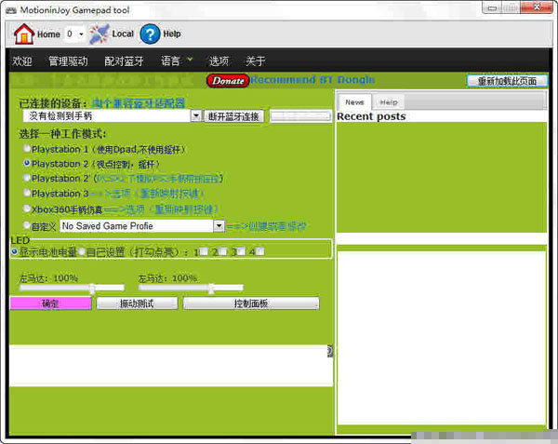Open the 关于 menu item
The width and height of the screenshot is (558, 444).
tap(255, 61)
